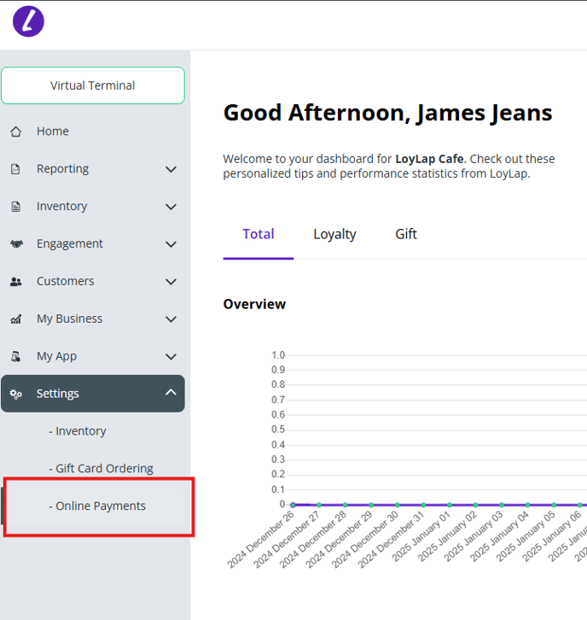The height and width of the screenshot is (620, 587).
Task: Click the Customers people icon
Action: tap(15, 282)
